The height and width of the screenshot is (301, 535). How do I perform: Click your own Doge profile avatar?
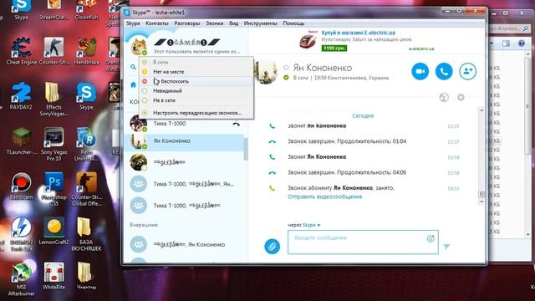[139, 46]
